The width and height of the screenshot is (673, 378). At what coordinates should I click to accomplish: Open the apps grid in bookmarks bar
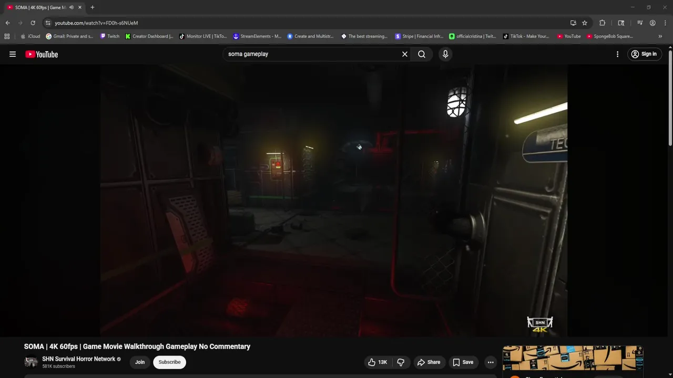coord(7,36)
